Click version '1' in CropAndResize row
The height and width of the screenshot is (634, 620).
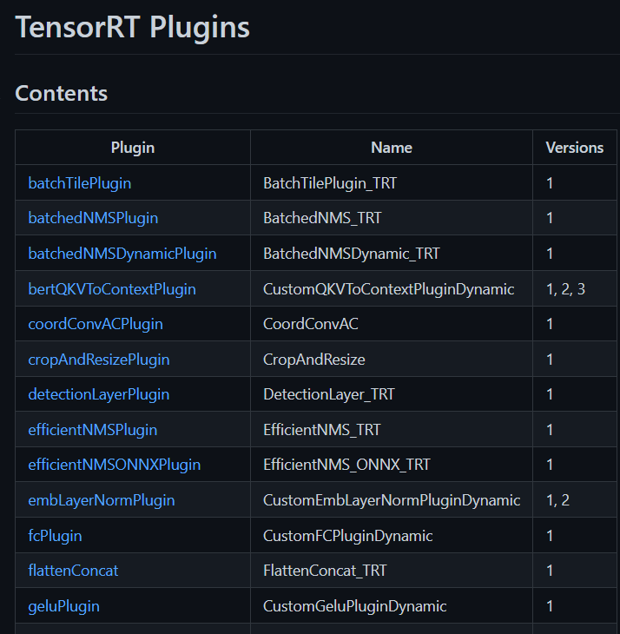(550, 360)
